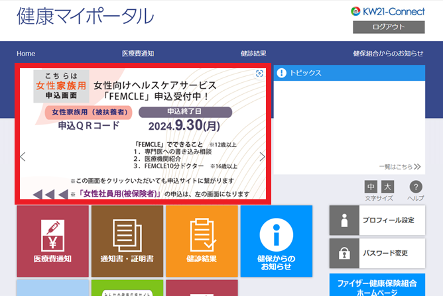Viewport: 443px width, 296px height.
Task: Click the FEMCLE application banner
Action: [x=143, y=134]
